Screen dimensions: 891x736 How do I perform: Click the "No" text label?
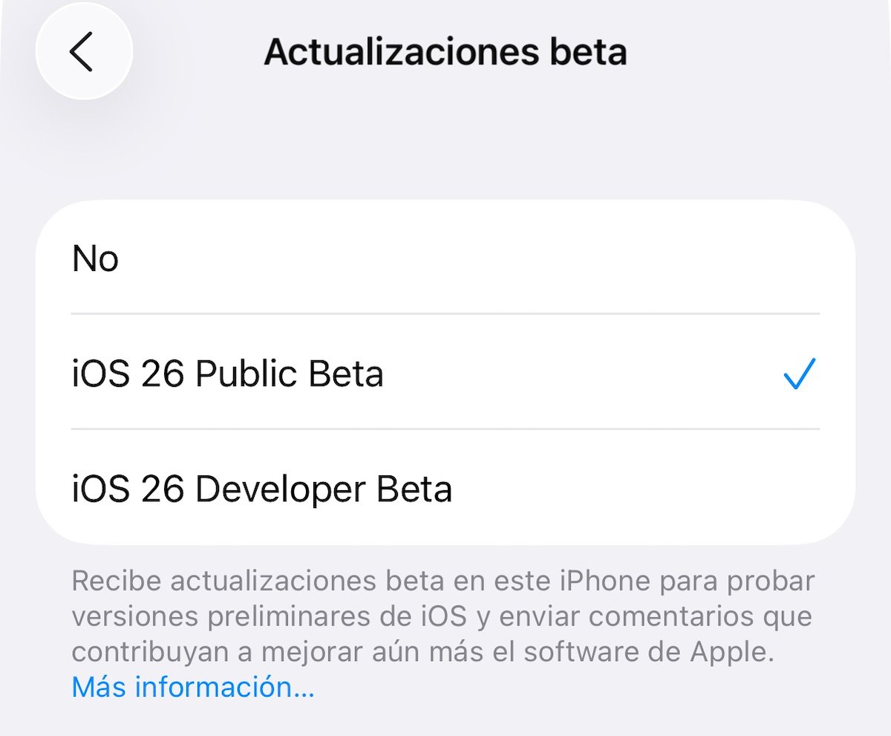click(x=95, y=258)
